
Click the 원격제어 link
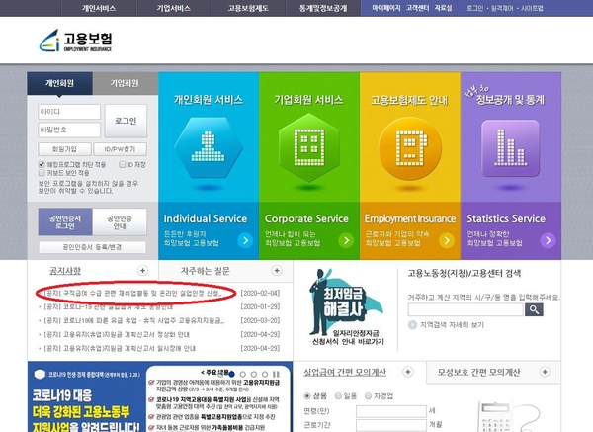pyautogui.click(x=503, y=8)
